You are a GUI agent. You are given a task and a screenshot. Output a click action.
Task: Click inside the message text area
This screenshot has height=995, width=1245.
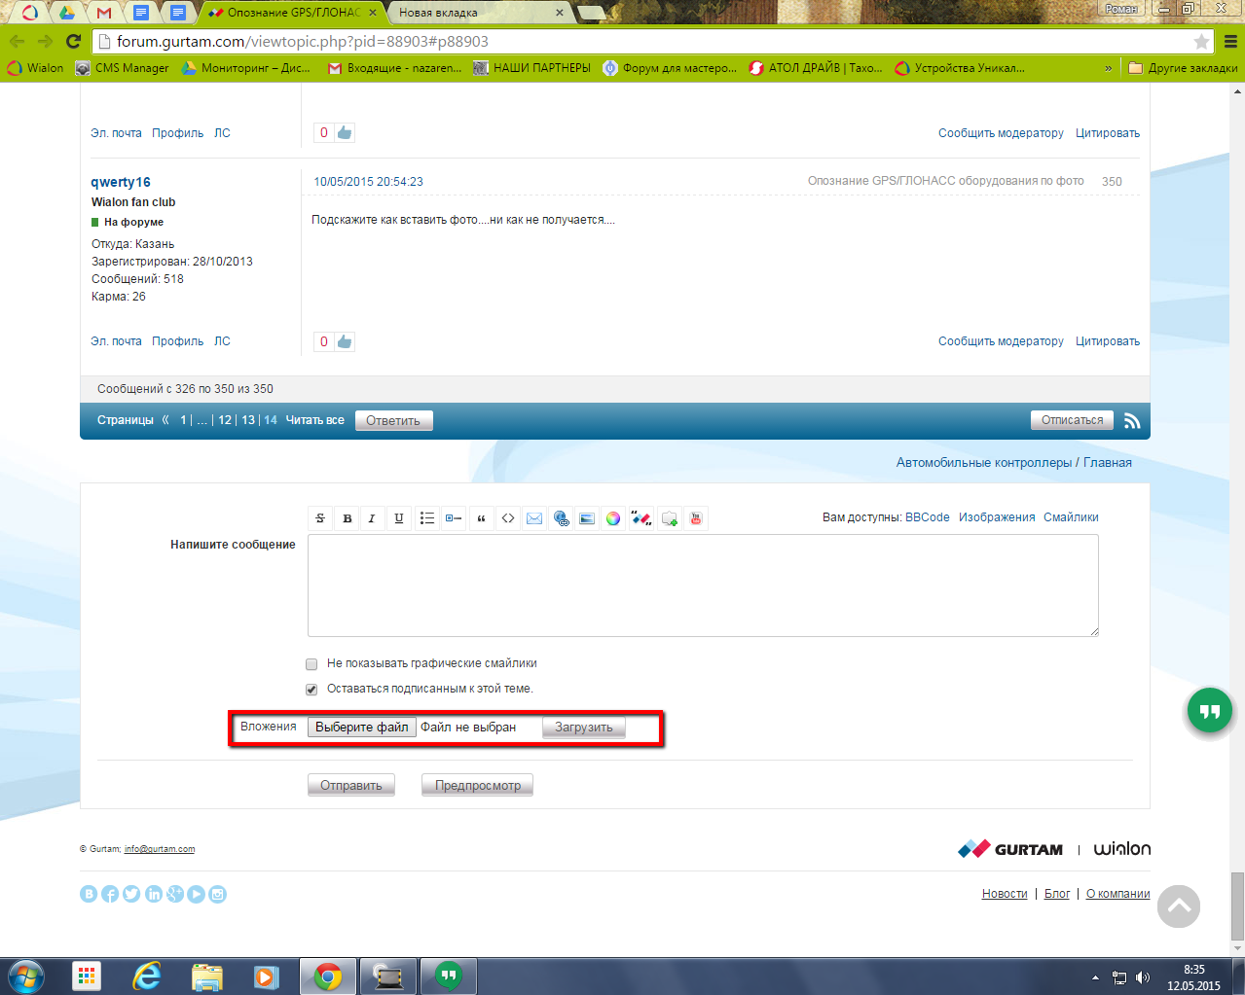702,585
